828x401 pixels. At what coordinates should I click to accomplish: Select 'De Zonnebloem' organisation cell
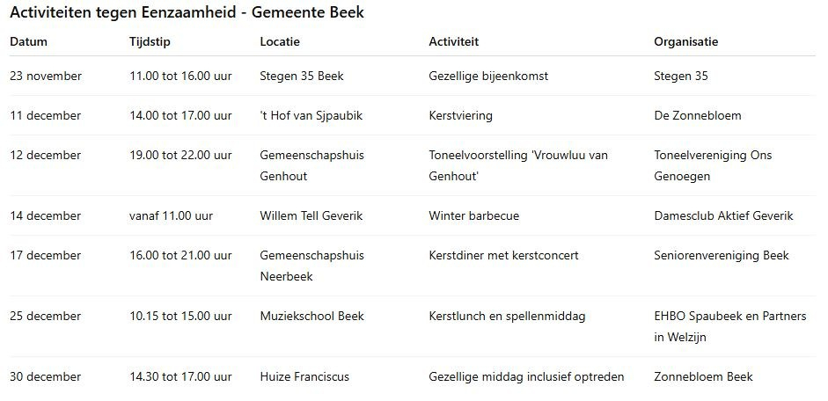coord(698,115)
